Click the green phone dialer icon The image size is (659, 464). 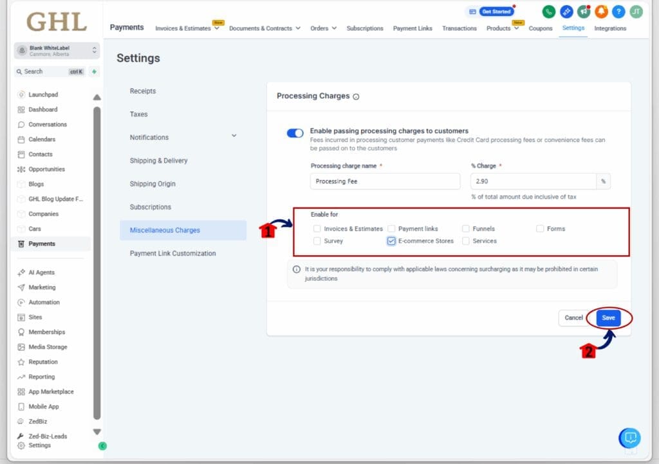[x=548, y=12]
